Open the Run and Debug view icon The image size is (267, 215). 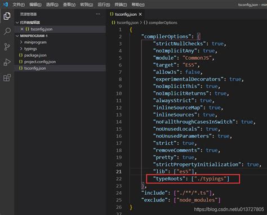click(x=7, y=62)
